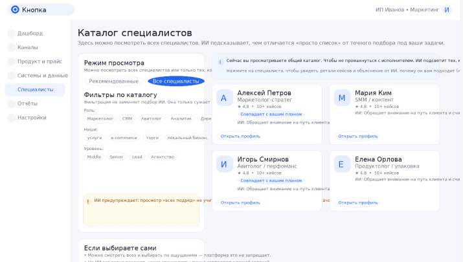The height and width of the screenshot is (262, 463).
Task: Click the Дашборд sidebar icon
Action: (11, 34)
